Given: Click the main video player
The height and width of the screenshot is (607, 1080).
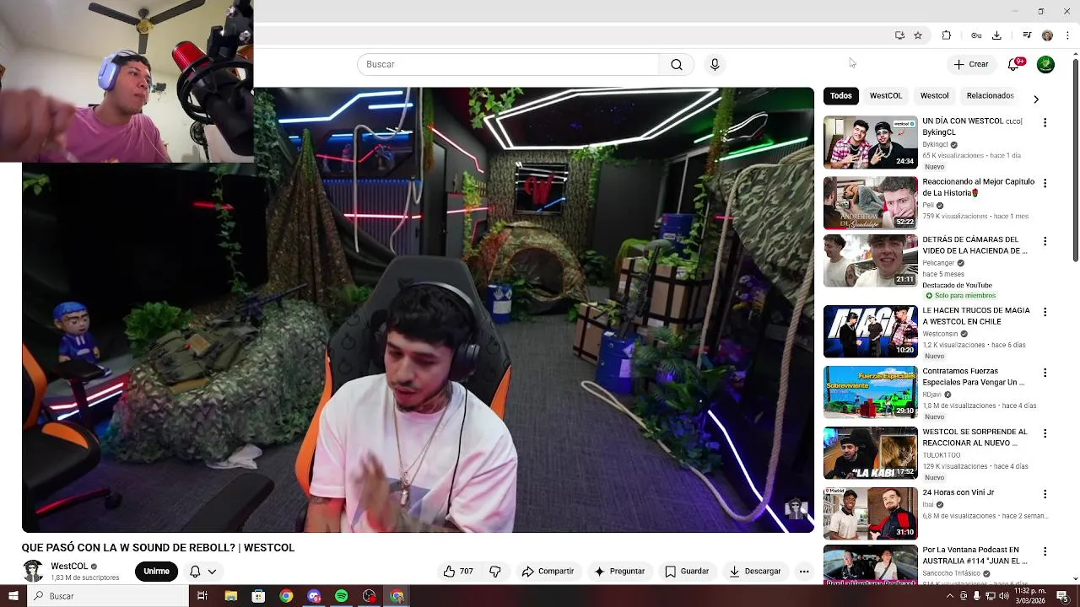Looking at the screenshot, I should [418, 310].
